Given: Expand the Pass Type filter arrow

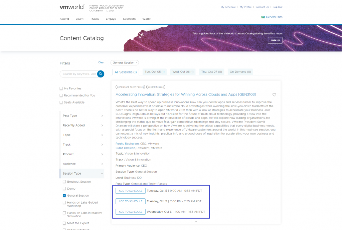Looking at the screenshot, I should [x=102, y=116].
